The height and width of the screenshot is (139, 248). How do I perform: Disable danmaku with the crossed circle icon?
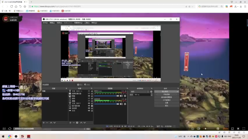click(x=218, y=128)
